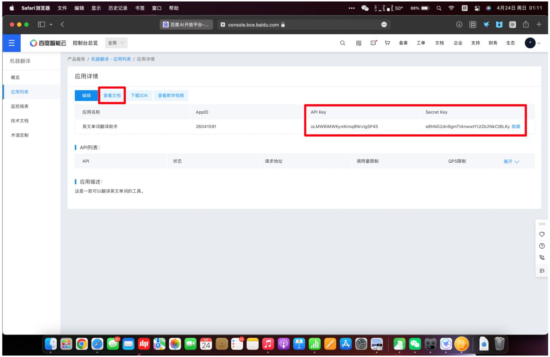
Task: Click the phone support icon
Action: [x=542, y=257]
